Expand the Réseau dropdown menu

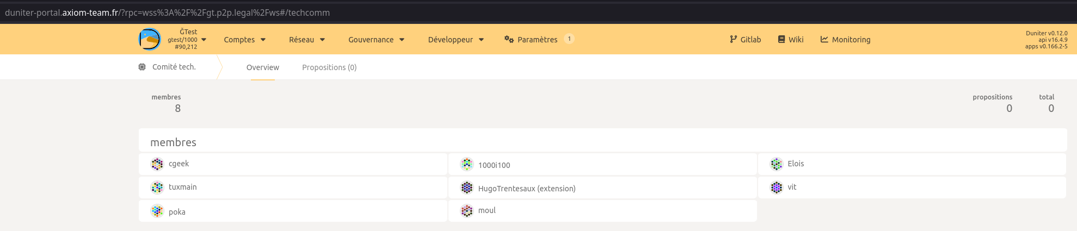tap(307, 40)
